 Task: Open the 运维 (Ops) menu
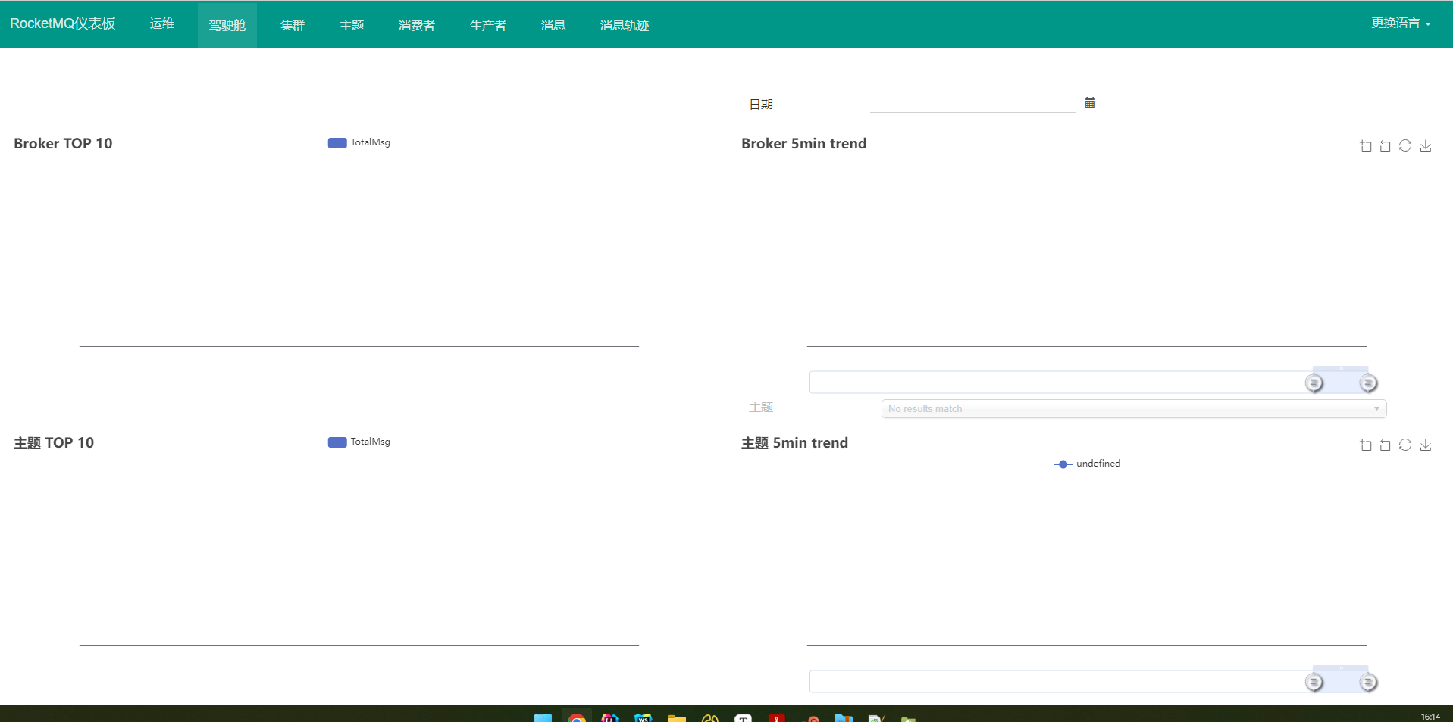point(162,24)
